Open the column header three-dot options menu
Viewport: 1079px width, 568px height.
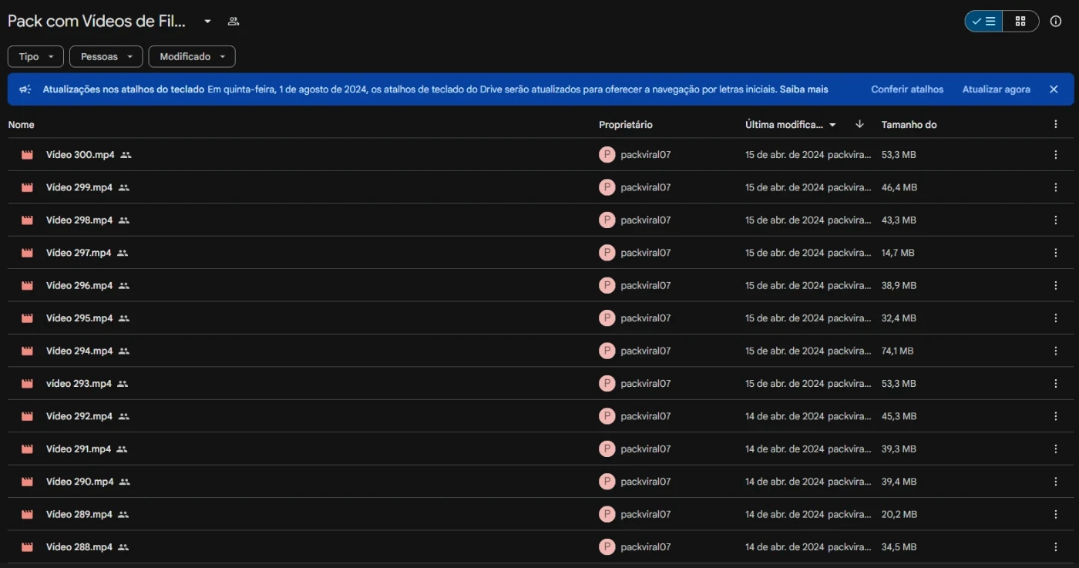point(1056,125)
